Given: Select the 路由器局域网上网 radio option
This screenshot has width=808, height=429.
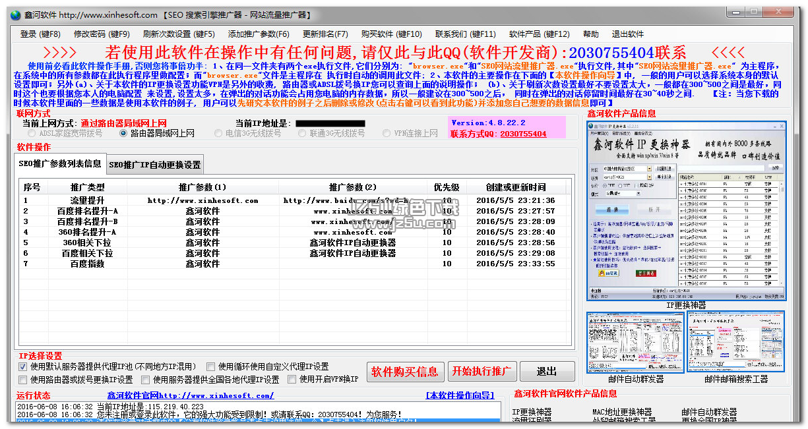Looking at the screenshot, I should pyautogui.click(x=157, y=133).
